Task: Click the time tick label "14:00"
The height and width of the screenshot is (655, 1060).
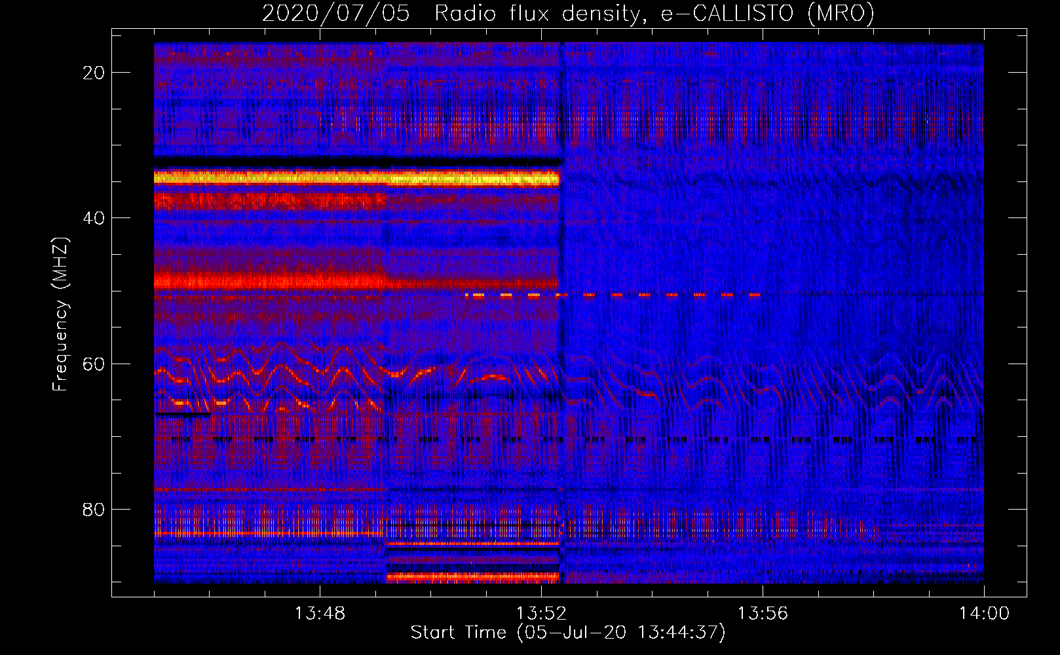Action: 984,614
